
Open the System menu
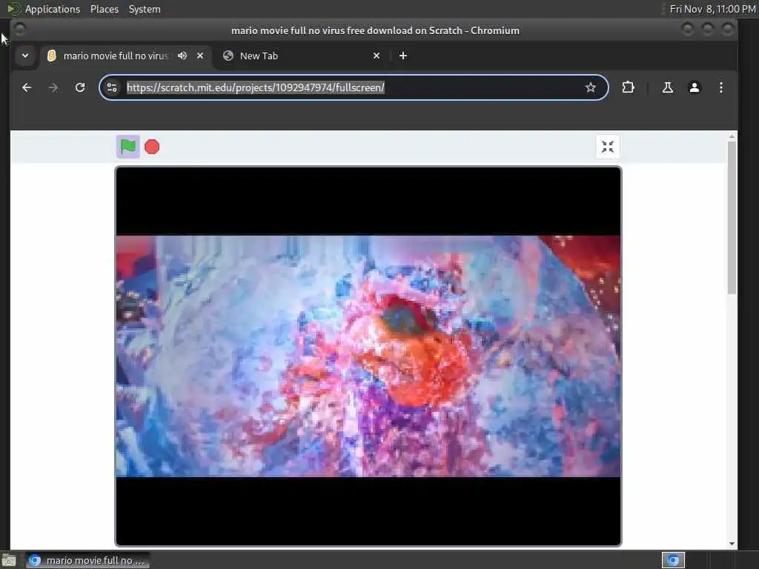pyautogui.click(x=145, y=9)
